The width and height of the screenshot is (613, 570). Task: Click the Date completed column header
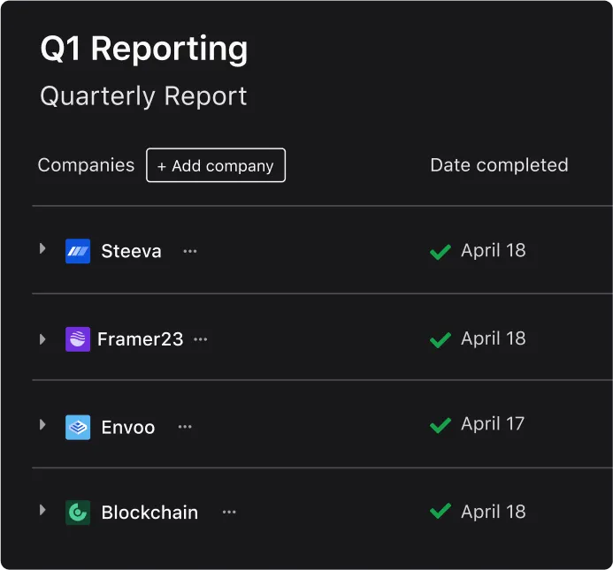[x=499, y=165]
